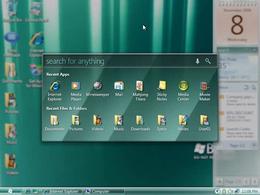Launch Mahjong Titans game

(140, 91)
